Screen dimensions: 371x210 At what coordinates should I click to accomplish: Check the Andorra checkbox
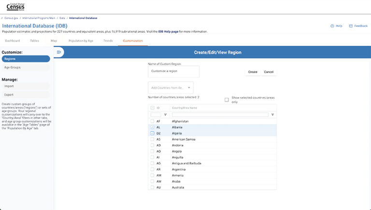(x=152, y=145)
